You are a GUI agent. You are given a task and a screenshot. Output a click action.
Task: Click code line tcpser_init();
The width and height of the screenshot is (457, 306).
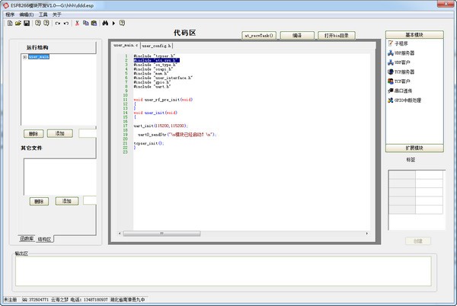tap(149, 143)
